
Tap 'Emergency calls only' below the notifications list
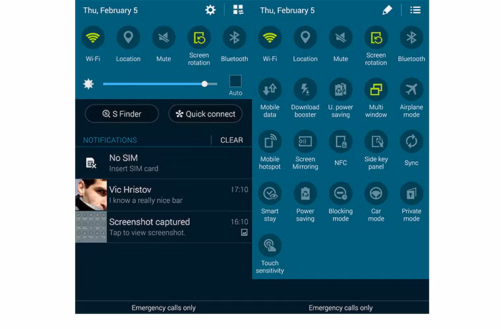pos(163,308)
